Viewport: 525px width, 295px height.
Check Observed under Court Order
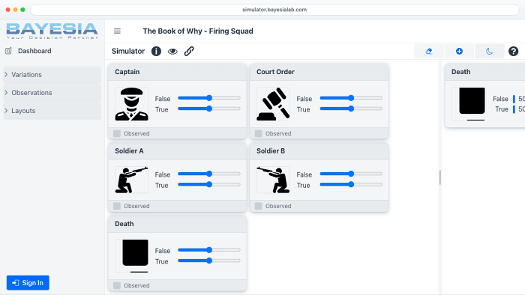tap(259, 133)
